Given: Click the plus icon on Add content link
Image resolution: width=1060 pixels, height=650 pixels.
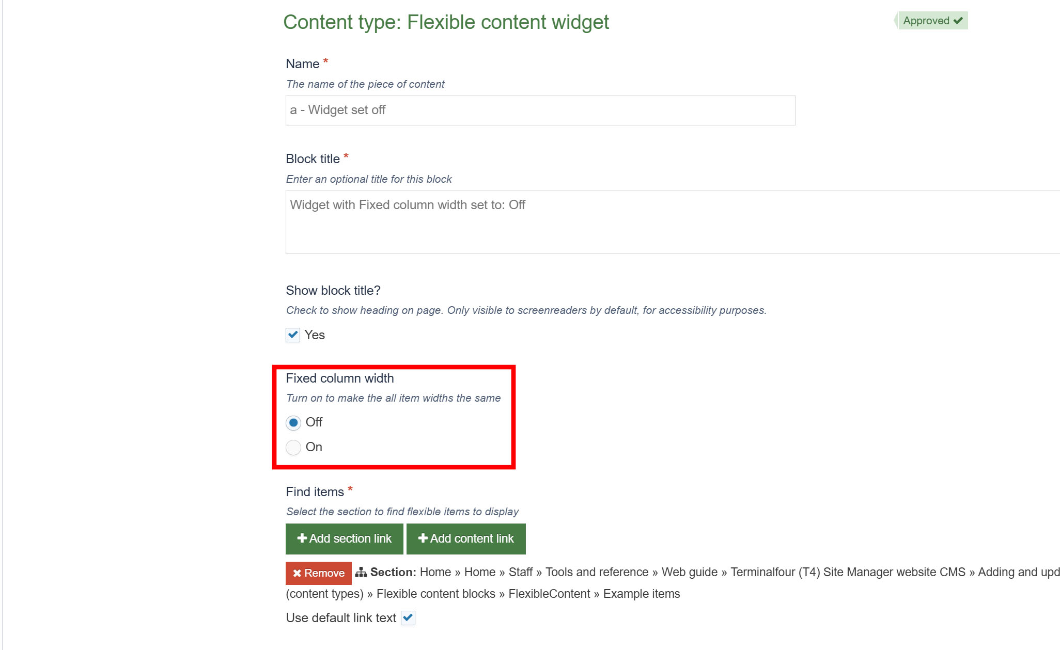Looking at the screenshot, I should point(423,538).
